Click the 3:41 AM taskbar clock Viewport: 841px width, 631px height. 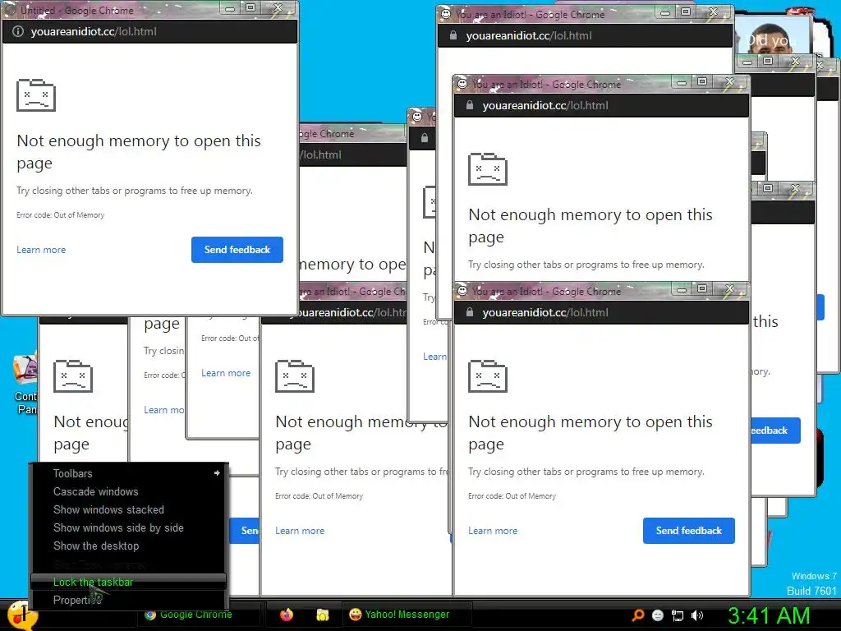click(x=769, y=615)
